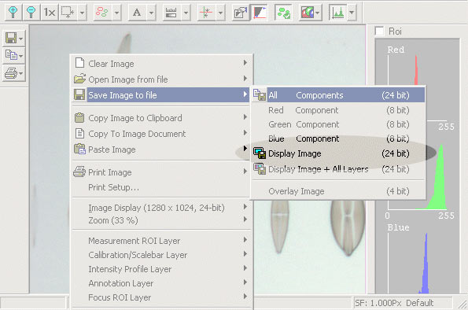Viewport: 468px width, 310px height.
Task: Expand dropdown arrow next to histogram icon
Action: 352,13
